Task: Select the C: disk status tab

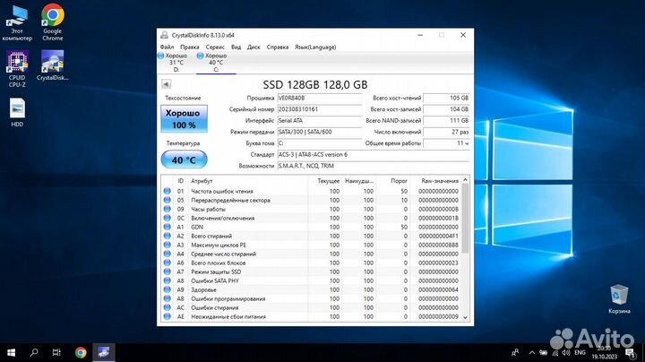Action: coord(216,63)
